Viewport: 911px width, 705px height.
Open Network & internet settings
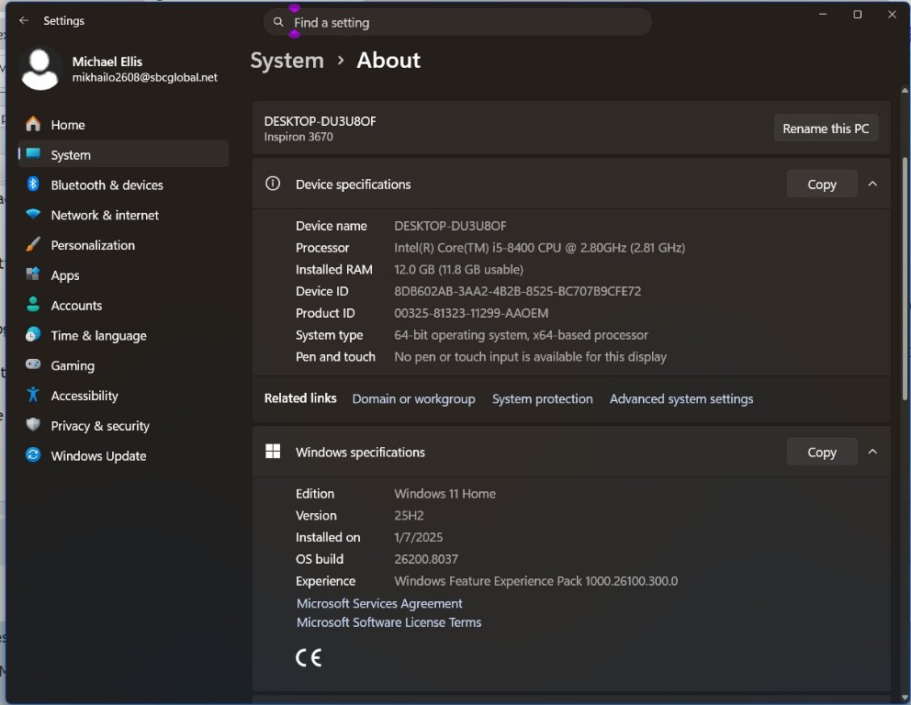(x=106, y=215)
